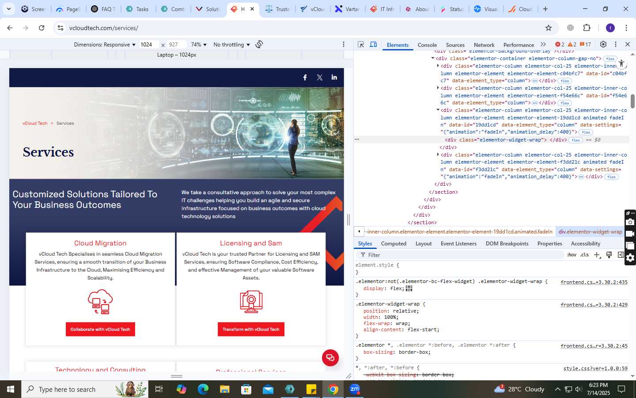Expand the elementor-element-c04bfc7 column node
This screenshot has height=398, width=636.
tap(438, 66)
